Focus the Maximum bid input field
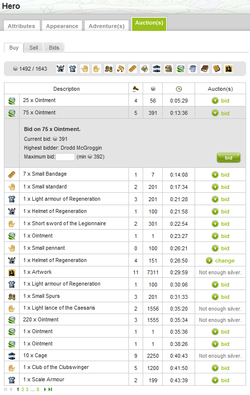The height and width of the screenshot is (395, 250). 65,157
